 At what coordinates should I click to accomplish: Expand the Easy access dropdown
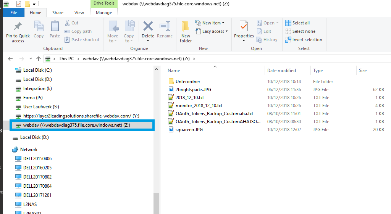click(x=211, y=31)
